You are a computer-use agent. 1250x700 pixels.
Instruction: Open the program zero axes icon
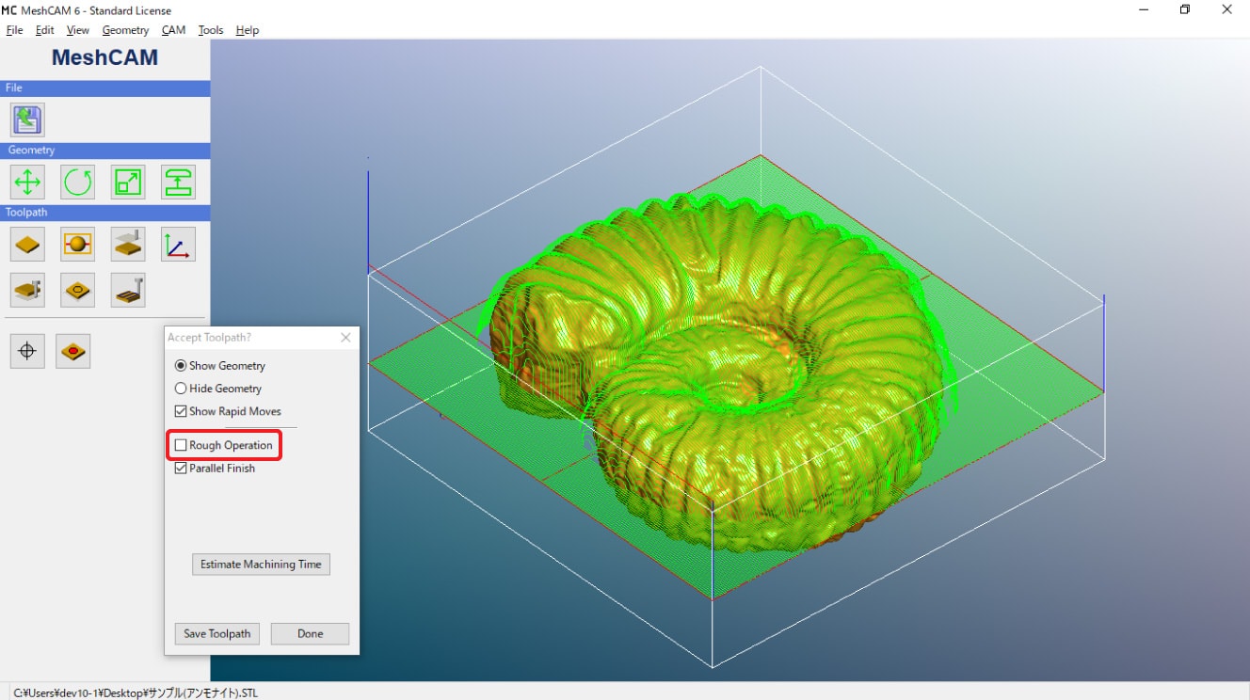178,245
